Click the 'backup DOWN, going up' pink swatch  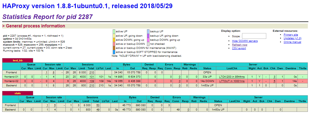[148, 40]
